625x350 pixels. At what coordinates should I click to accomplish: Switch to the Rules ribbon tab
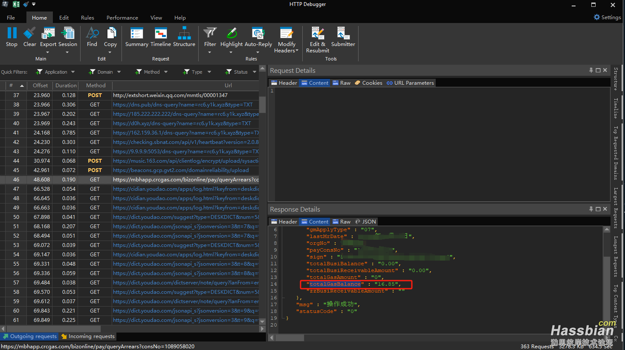(87, 17)
